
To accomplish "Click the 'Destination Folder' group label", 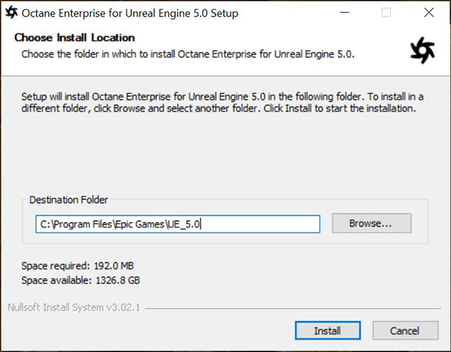I will 68,199.
